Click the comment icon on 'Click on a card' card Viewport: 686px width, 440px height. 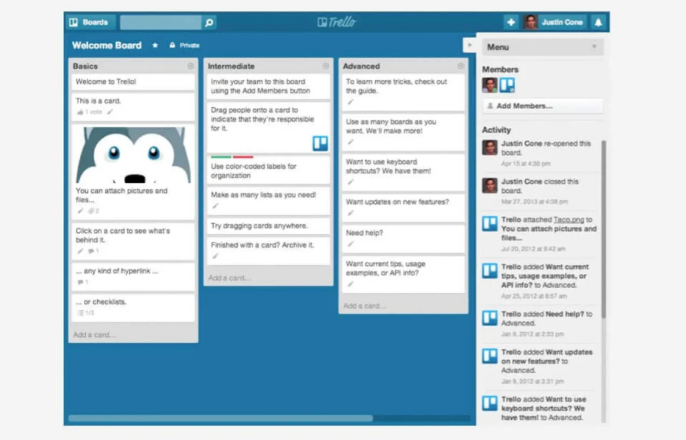coord(91,251)
